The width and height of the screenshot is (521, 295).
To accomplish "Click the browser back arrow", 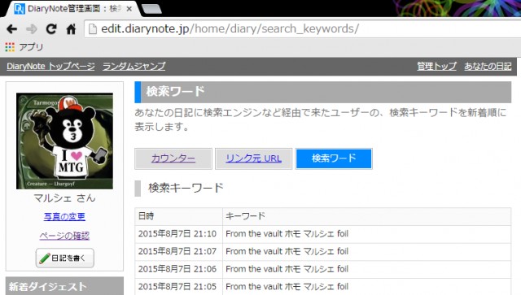I will pyautogui.click(x=12, y=29).
